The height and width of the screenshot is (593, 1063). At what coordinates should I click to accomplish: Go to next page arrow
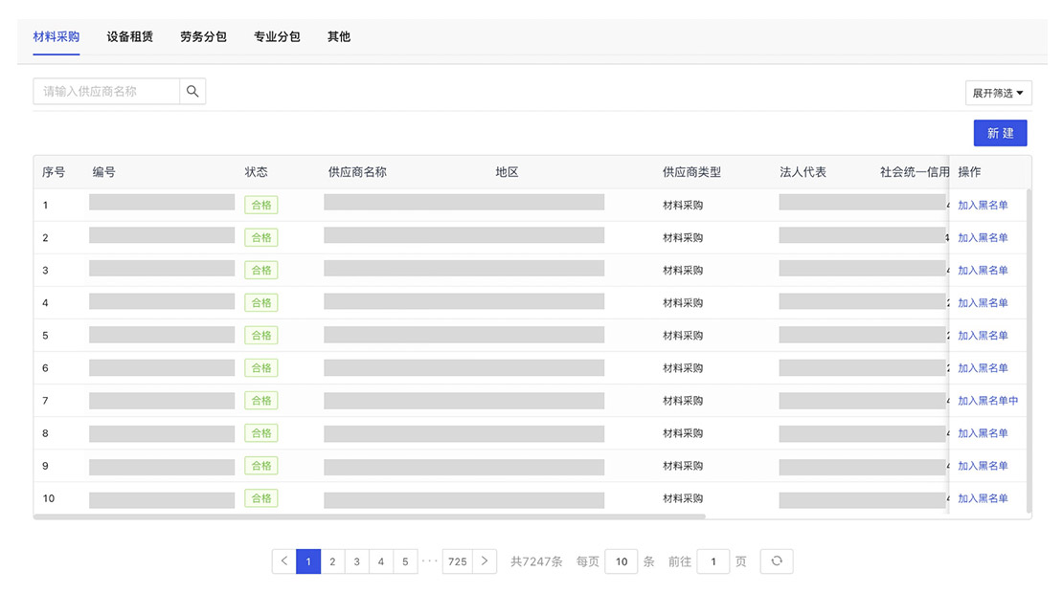(x=485, y=561)
